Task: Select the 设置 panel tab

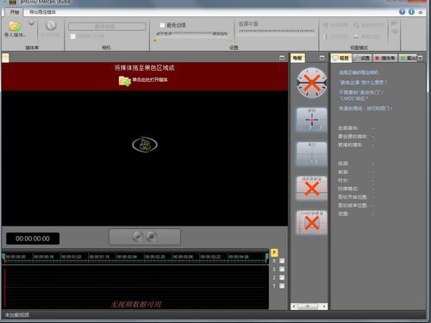Action: click(x=362, y=58)
